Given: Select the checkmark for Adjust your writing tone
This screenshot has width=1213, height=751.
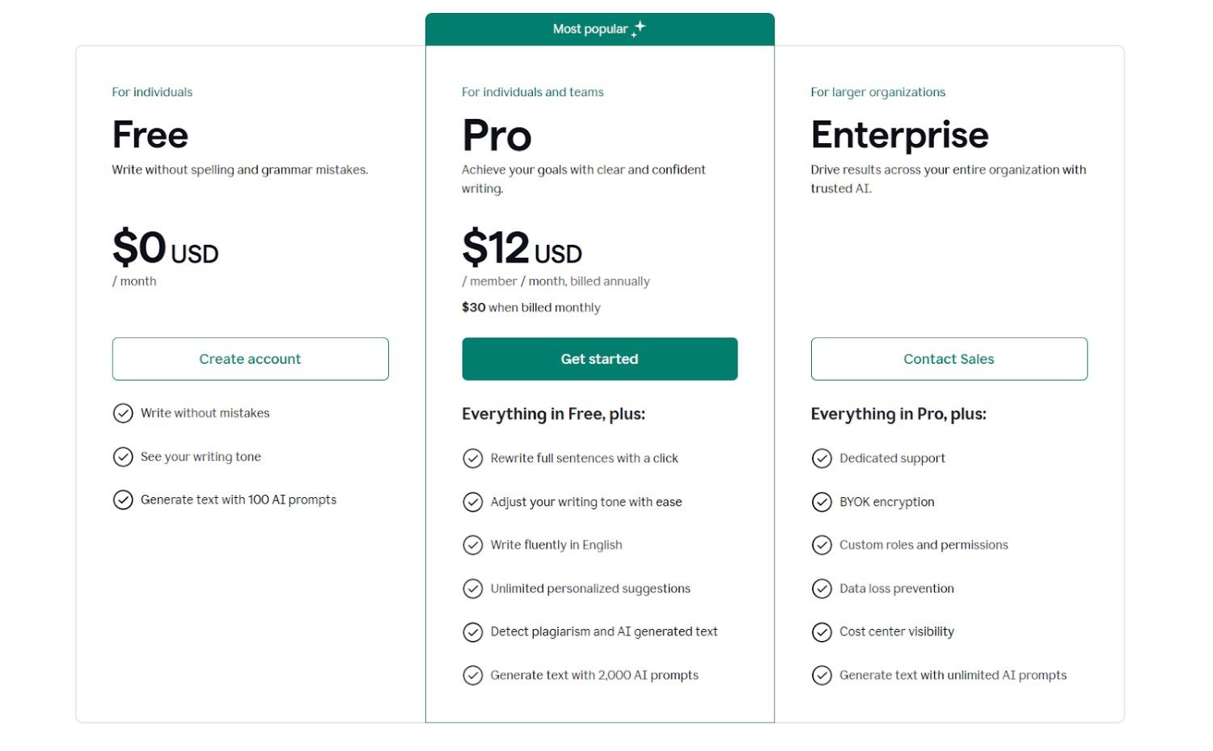Looking at the screenshot, I should coord(474,502).
